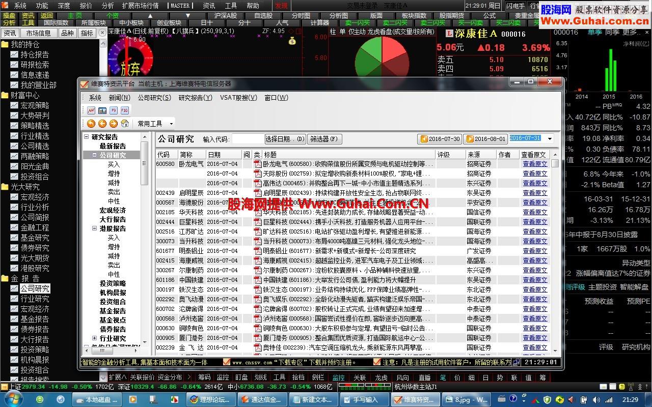Image resolution: width=652 pixels, height=407 pixels.
Task: Click the 选择日期 button
Action: click(x=285, y=139)
